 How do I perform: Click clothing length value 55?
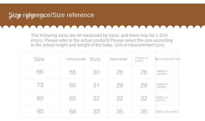(72, 72)
